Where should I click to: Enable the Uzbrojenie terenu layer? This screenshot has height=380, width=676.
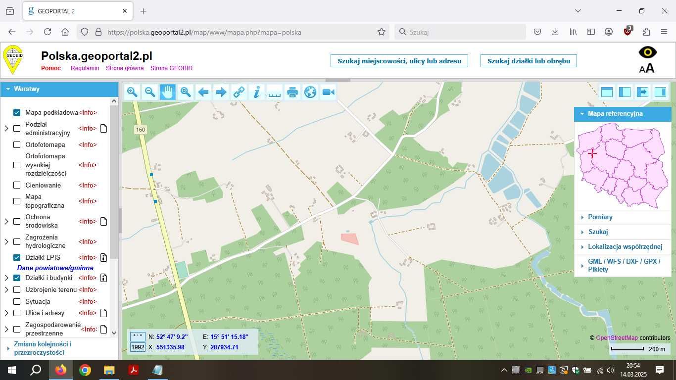click(x=17, y=289)
